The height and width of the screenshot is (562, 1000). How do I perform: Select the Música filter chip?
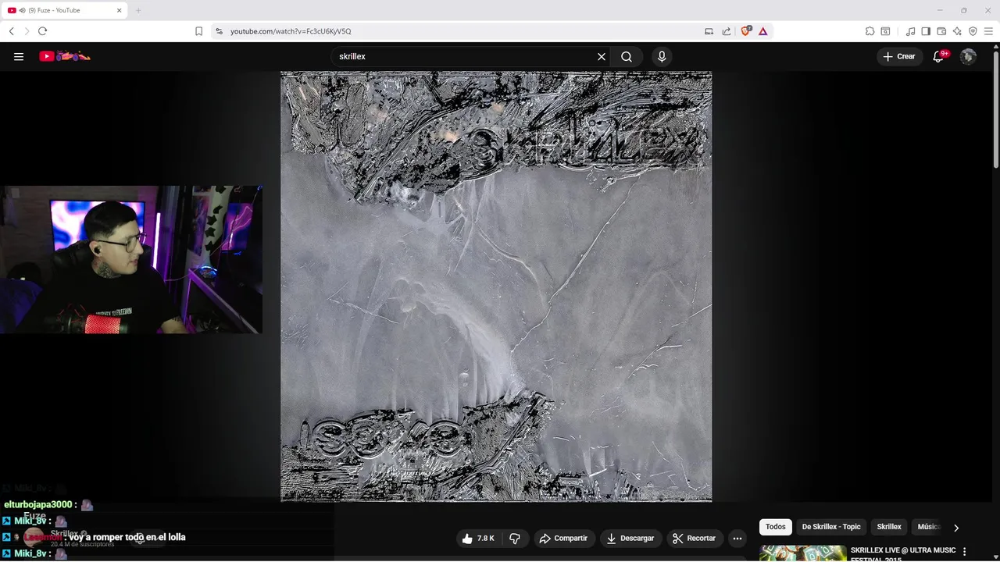[929, 527]
